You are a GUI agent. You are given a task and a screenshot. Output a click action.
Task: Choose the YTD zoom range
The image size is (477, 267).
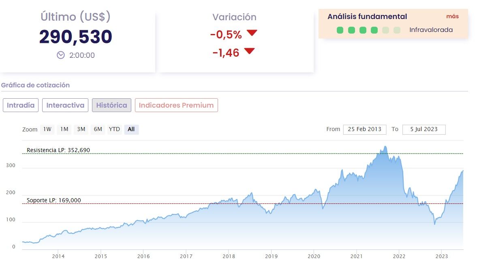[x=114, y=129]
